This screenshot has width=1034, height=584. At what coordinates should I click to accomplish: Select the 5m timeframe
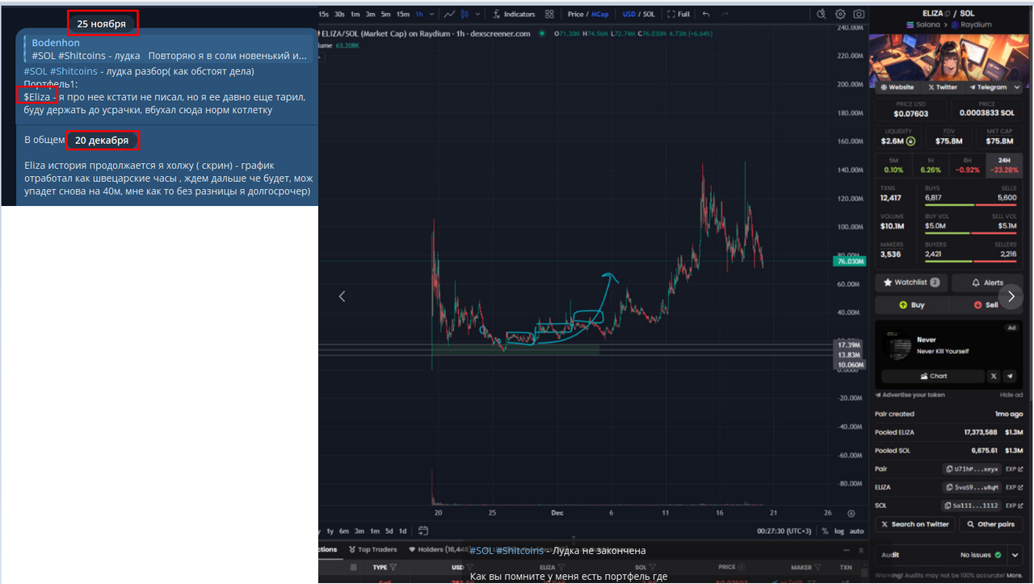tap(385, 14)
